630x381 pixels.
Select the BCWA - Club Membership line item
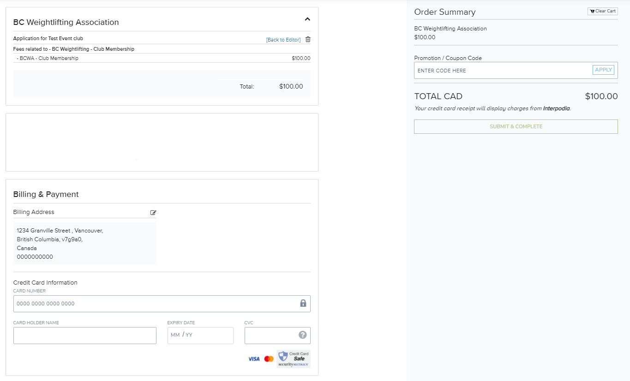tap(49, 59)
